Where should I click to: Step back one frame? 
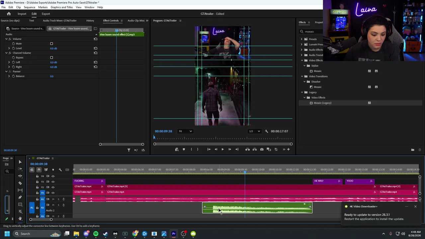pyautogui.click(x=216, y=149)
